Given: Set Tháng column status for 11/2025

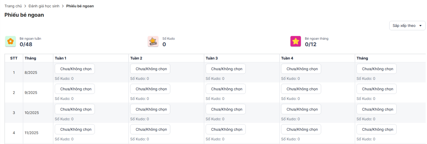Looking at the screenshot, I should [x=376, y=129].
